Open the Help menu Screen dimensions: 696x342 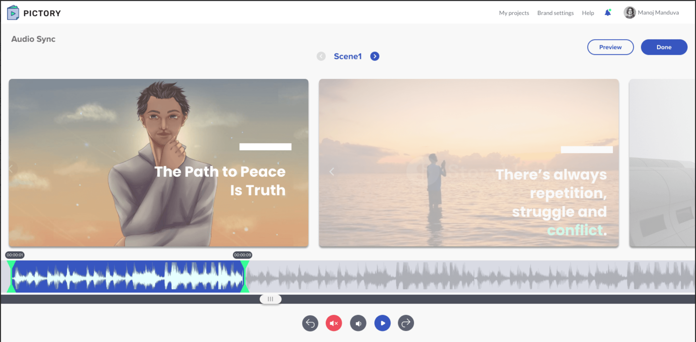[x=588, y=13]
